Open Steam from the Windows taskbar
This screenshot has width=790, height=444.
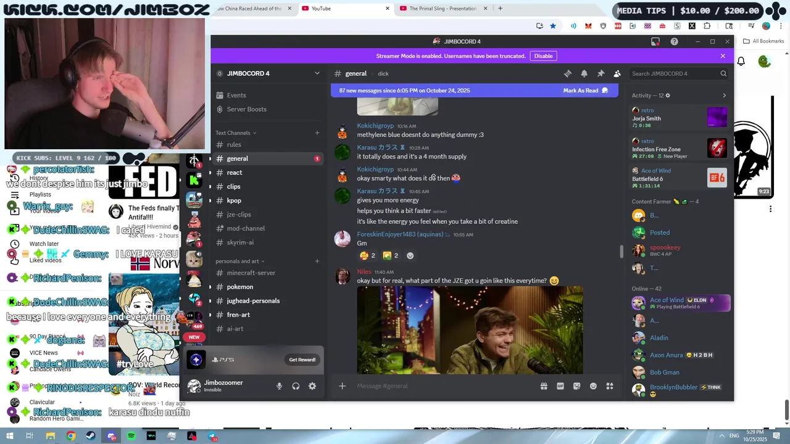(x=91, y=436)
